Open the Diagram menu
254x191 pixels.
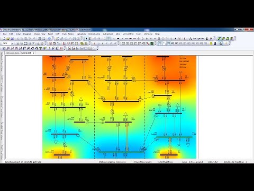pos(27,34)
